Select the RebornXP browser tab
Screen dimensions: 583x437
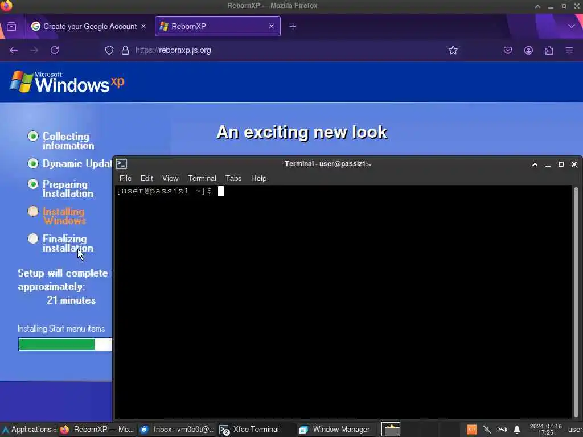pos(217,26)
